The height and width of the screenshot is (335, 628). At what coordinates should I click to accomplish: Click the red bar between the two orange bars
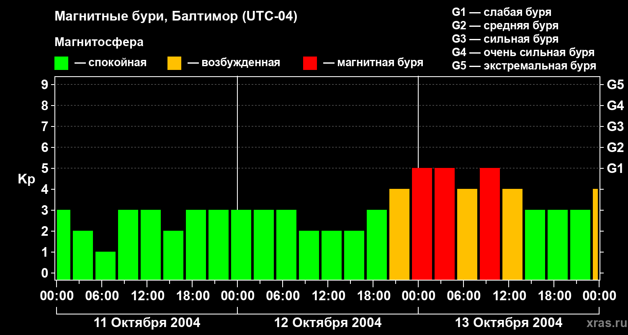click(490, 224)
